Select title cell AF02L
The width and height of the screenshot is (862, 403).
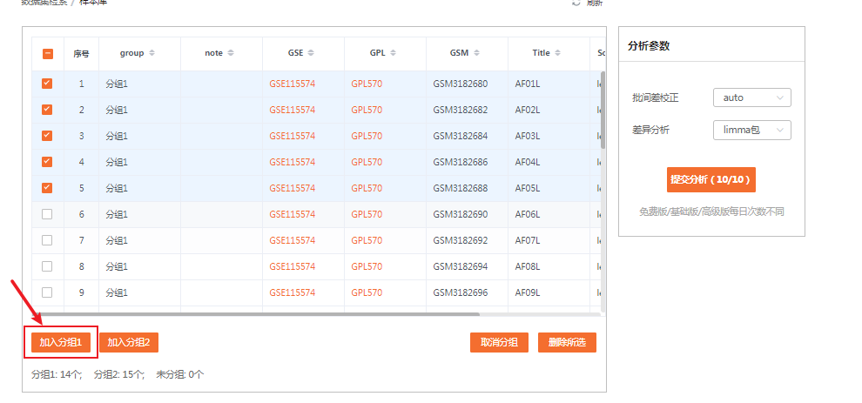[x=528, y=110]
